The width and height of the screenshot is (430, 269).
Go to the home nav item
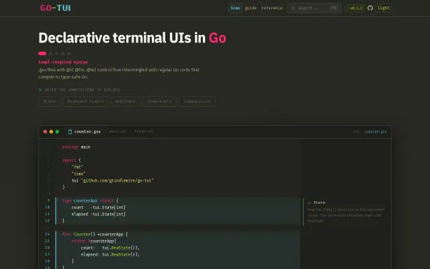coord(235,8)
